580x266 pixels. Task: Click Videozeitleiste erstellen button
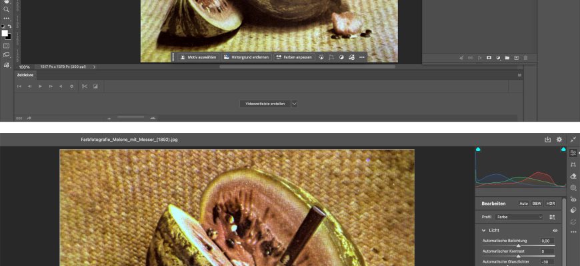[x=265, y=104]
